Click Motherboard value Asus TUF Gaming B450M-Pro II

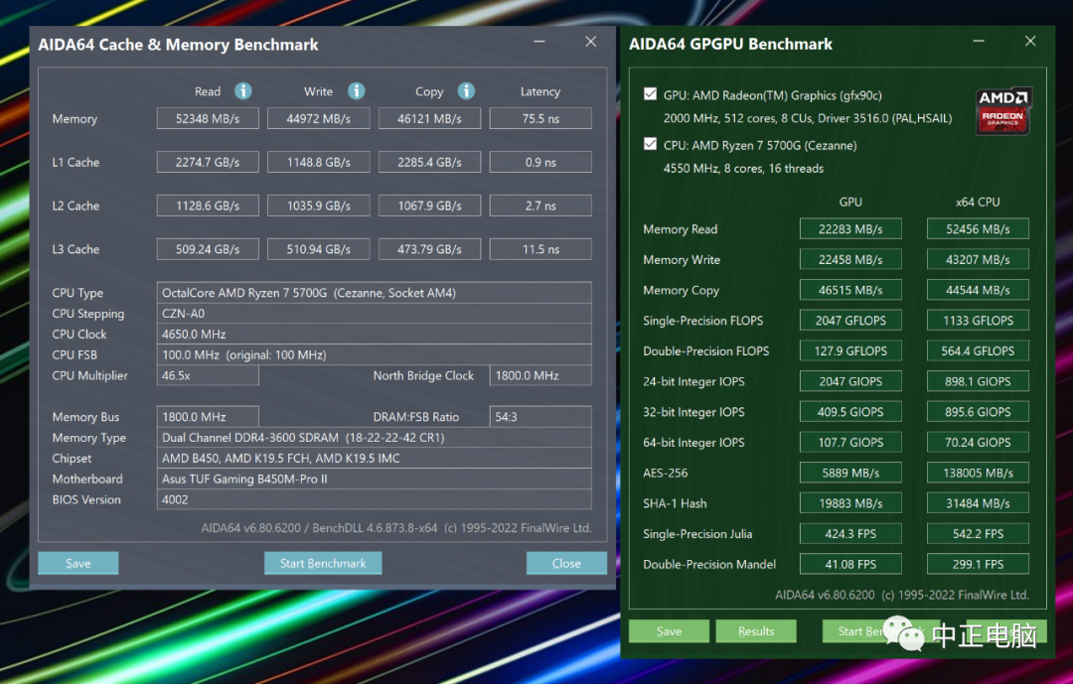point(375,479)
